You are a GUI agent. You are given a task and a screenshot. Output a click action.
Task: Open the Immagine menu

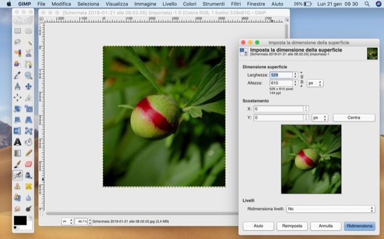[145, 4]
